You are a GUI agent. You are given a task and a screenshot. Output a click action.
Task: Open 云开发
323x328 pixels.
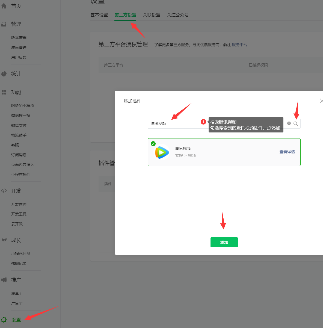click(17, 224)
